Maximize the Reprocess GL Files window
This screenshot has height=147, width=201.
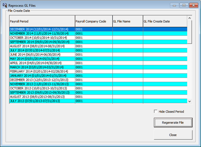coord(184,5)
